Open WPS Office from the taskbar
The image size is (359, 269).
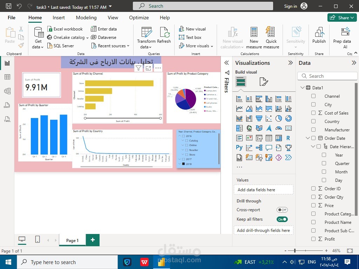pyautogui.click(x=144, y=262)
